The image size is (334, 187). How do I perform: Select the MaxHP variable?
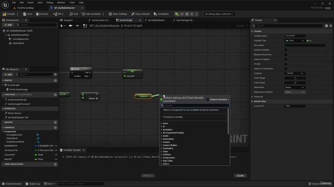pyautogui.click(x=8, y=159)
